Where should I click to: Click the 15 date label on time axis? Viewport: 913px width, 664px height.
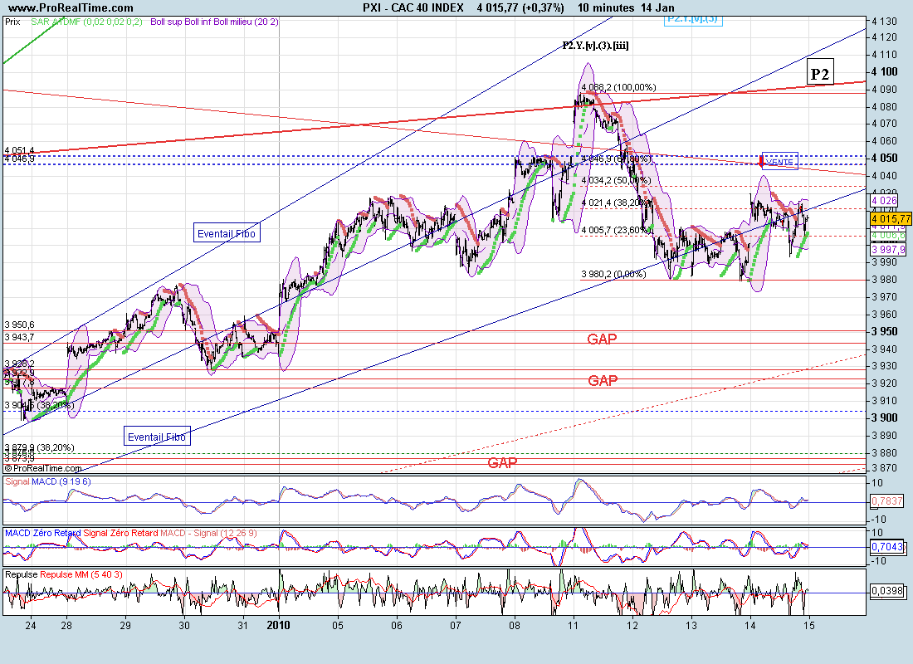tap(808, 626)
